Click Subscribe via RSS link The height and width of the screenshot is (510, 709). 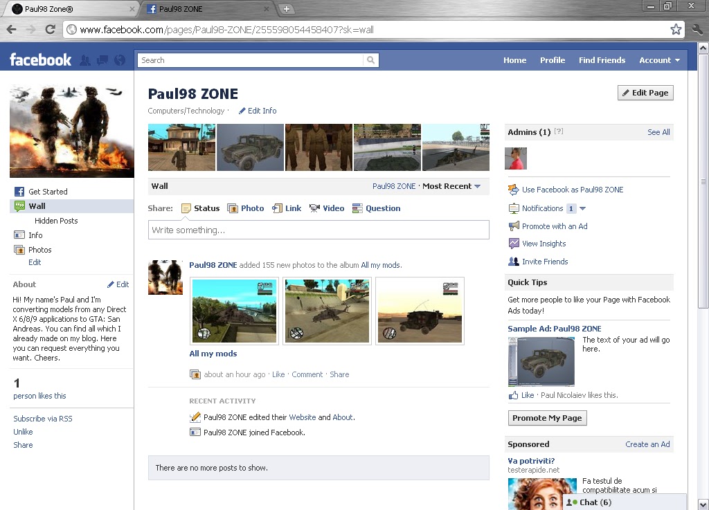pos(43,419)
